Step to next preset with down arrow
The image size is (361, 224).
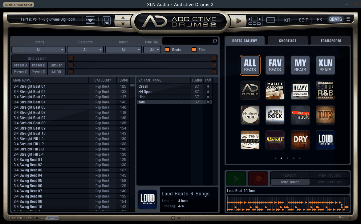pos(123,23)
